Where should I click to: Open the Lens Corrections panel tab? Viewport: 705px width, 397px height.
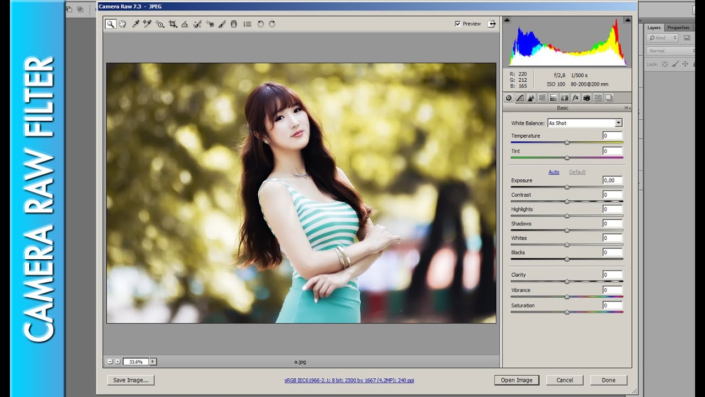pos(565,98)
